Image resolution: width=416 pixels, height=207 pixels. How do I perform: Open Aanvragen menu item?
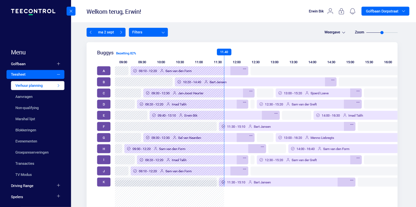(24, 97)
